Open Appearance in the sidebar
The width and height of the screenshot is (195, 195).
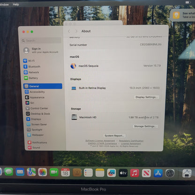click(35, 97)
